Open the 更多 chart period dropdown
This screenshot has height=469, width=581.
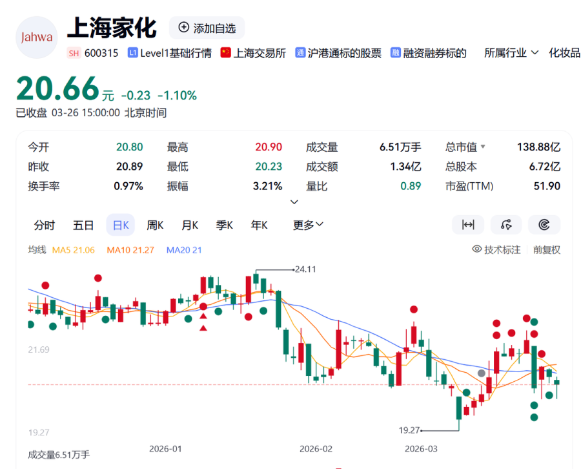pos(308,225)
